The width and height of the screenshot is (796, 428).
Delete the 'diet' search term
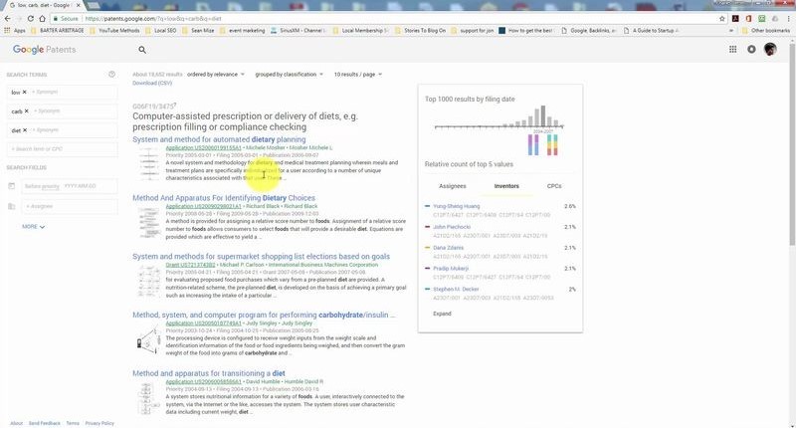click(x=26, y=130)
